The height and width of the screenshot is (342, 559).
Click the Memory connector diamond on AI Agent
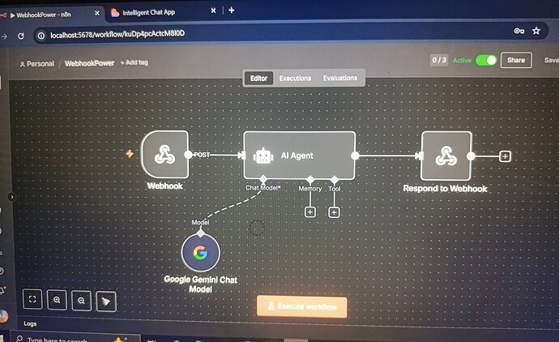[x=310, y=179]
